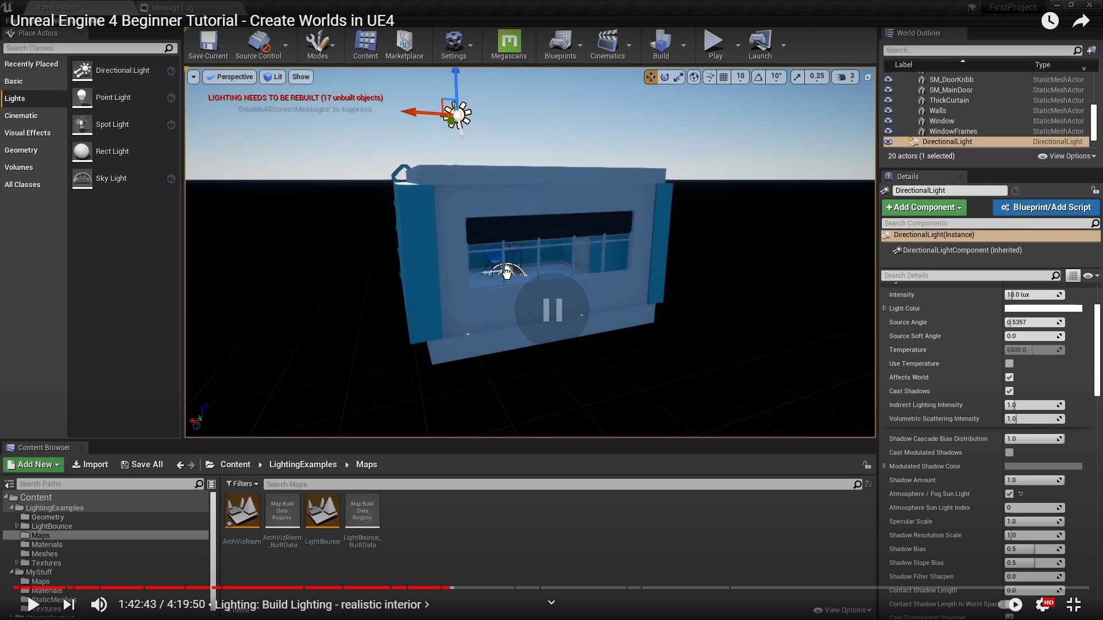
Task: Click the Save All button
Action: pyautogui.click(x=142, y=464)
